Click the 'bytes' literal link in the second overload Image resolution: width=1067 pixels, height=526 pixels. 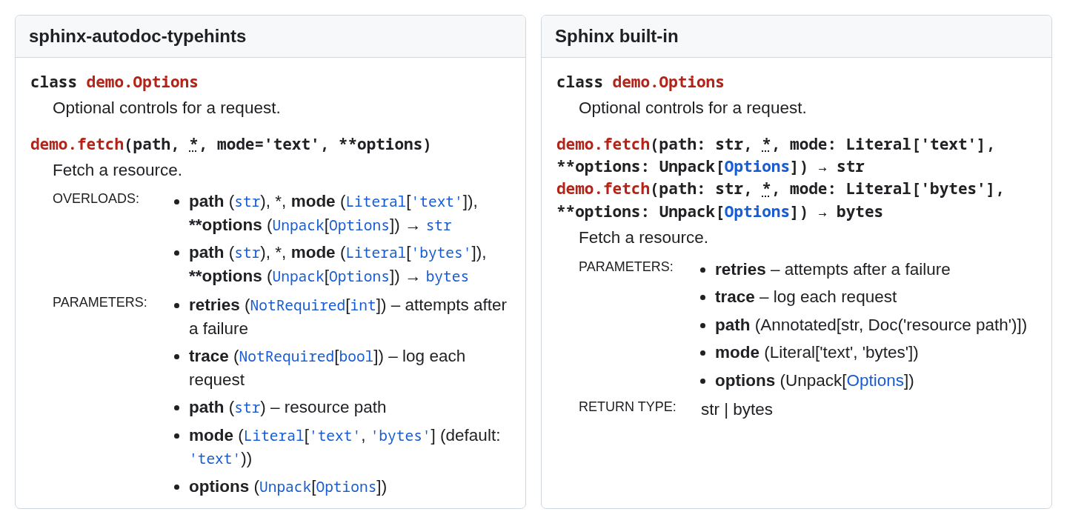coord(441,253)
